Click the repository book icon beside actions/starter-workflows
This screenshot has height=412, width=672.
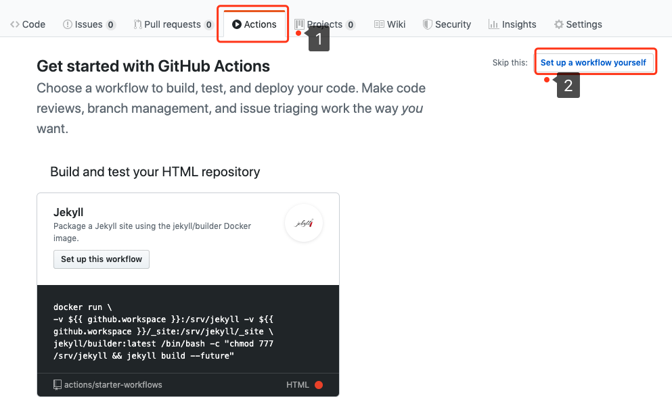coord(58,384)
